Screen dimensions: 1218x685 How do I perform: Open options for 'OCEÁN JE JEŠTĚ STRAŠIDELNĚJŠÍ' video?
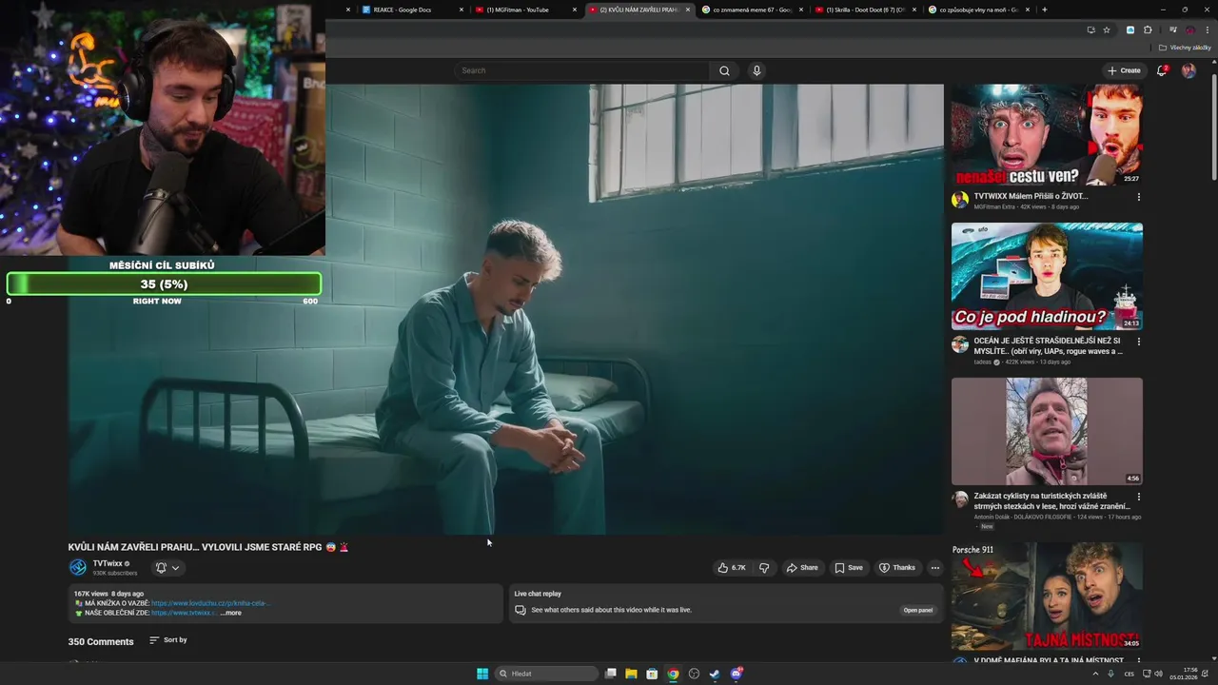1138,341
